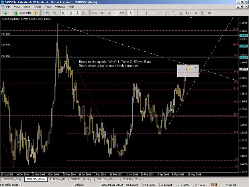Viewport: 249px width, 187px height.
Task: Select the equidistant channel tool
Action: coord(167,13)
